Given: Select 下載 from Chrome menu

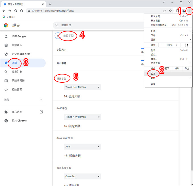Looking at the screenshot, I should point(168,35).
